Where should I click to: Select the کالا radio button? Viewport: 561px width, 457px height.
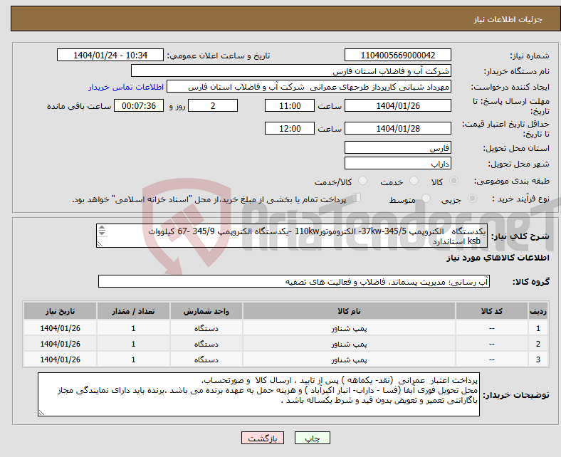click(x=453, y=181)
